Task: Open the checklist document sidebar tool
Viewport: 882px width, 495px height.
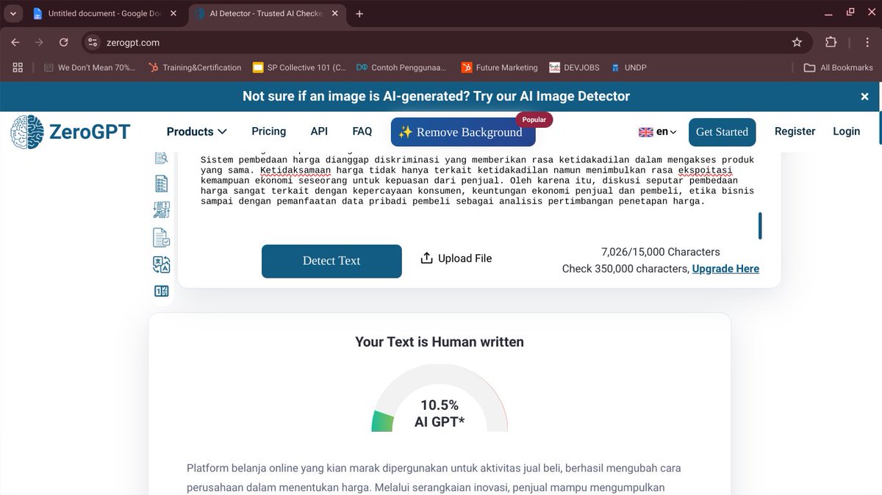Action: point(161,184)
